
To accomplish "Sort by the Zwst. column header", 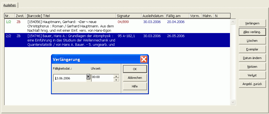I will [20, 16].
